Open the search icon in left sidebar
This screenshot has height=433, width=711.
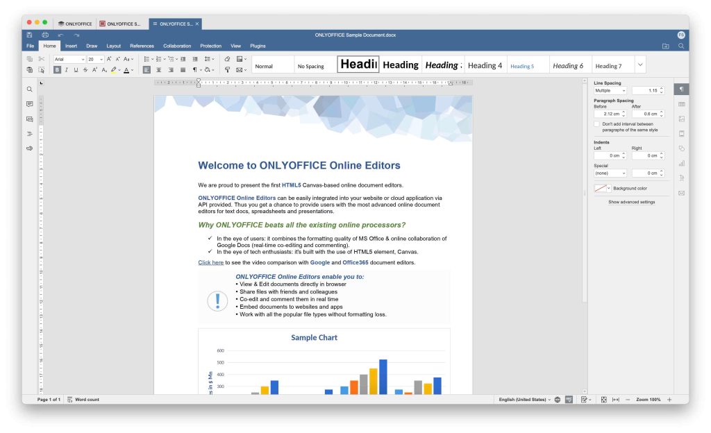point(30,90)
